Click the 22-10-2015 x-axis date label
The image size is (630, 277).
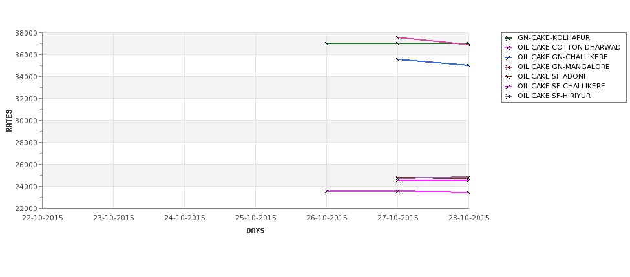tap(43, 218)
